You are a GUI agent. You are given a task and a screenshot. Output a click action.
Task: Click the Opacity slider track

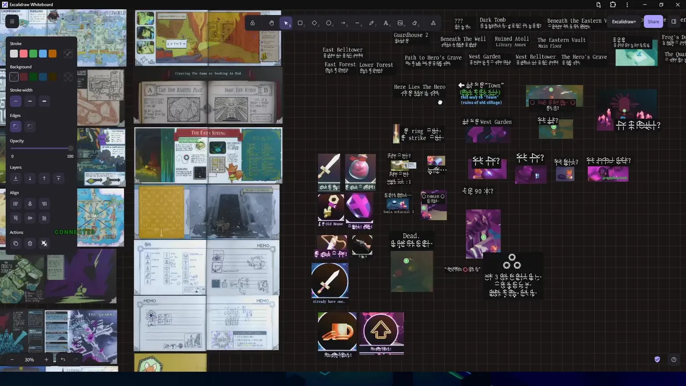click(41, 149)
